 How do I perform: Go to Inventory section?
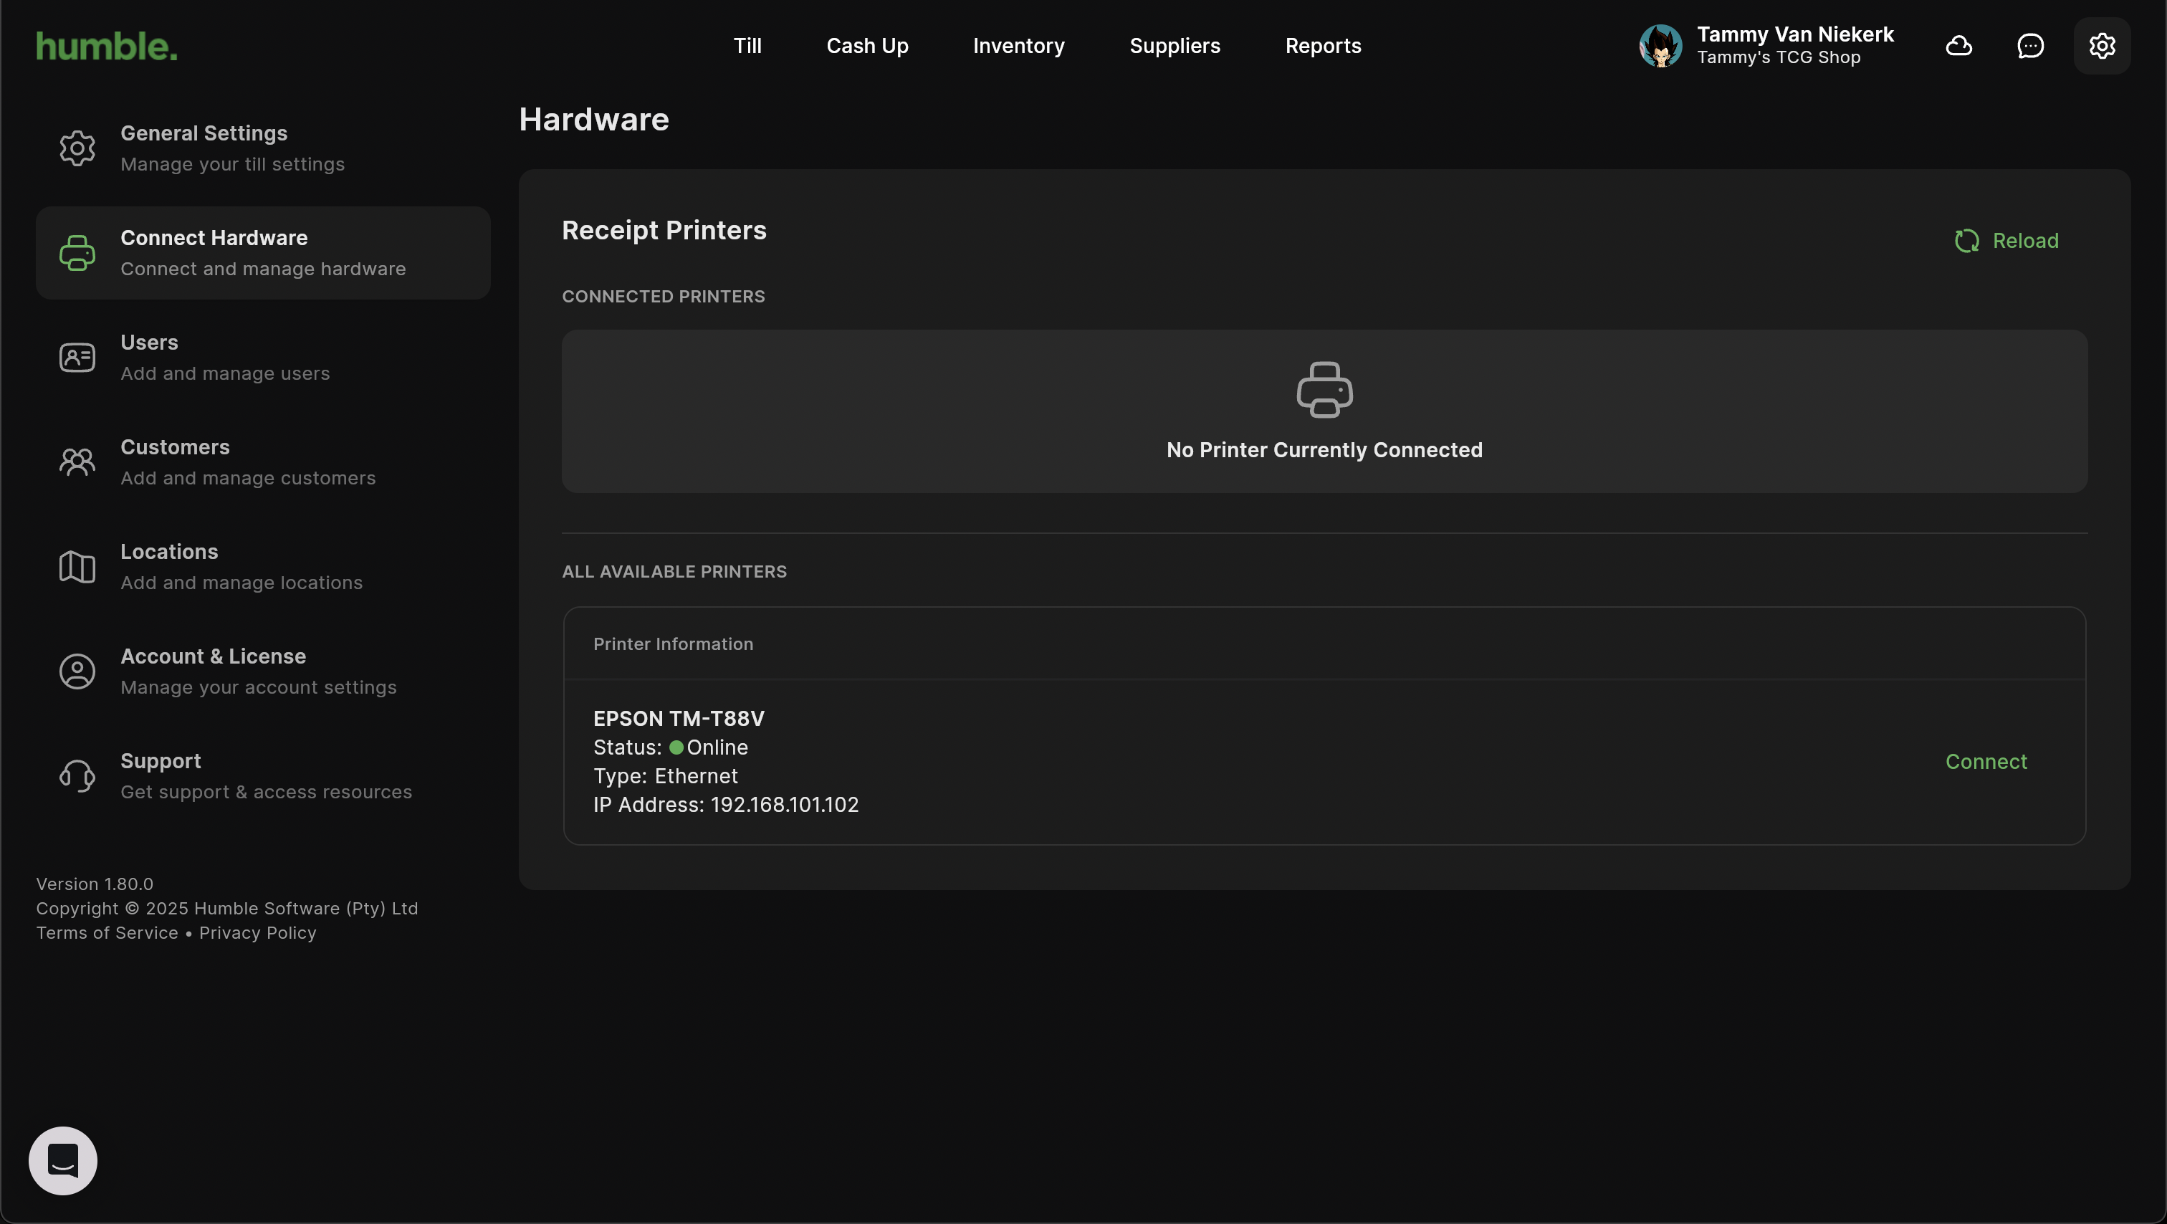(1018, 45)
